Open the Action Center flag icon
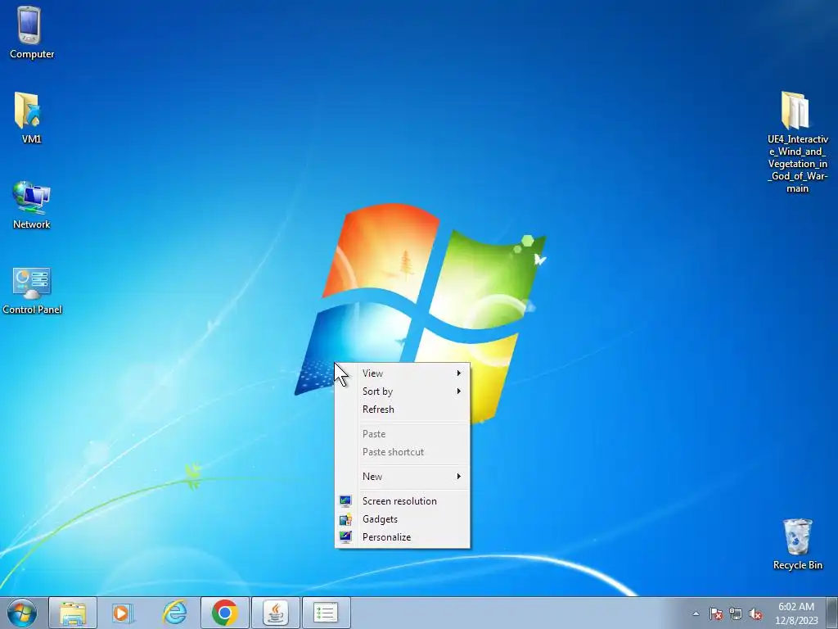Screen dimensions: 838x629 715,613
